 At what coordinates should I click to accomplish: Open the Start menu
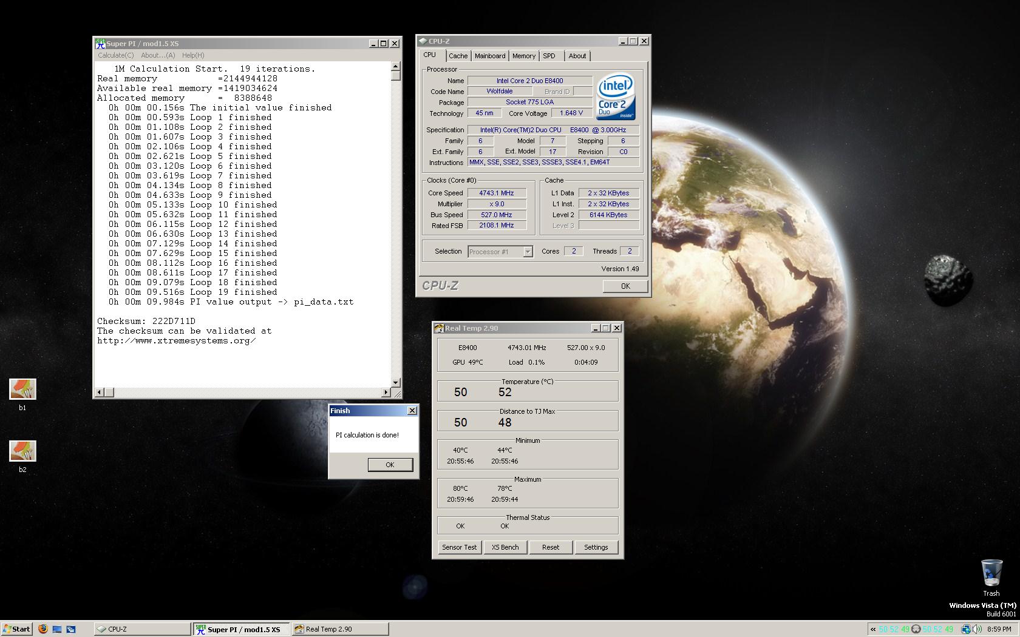(16, 629)
